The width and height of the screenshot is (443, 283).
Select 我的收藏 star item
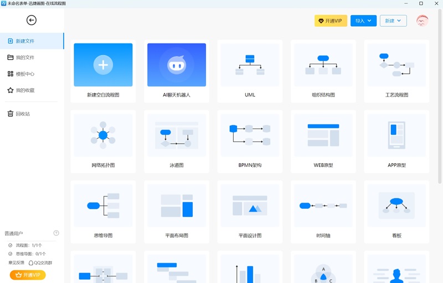click(25, 90)
